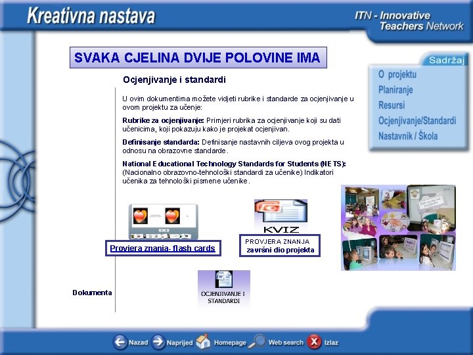Click the Izlaz label
The height and width of the screenshot is (355, 473).
[331, 343]
